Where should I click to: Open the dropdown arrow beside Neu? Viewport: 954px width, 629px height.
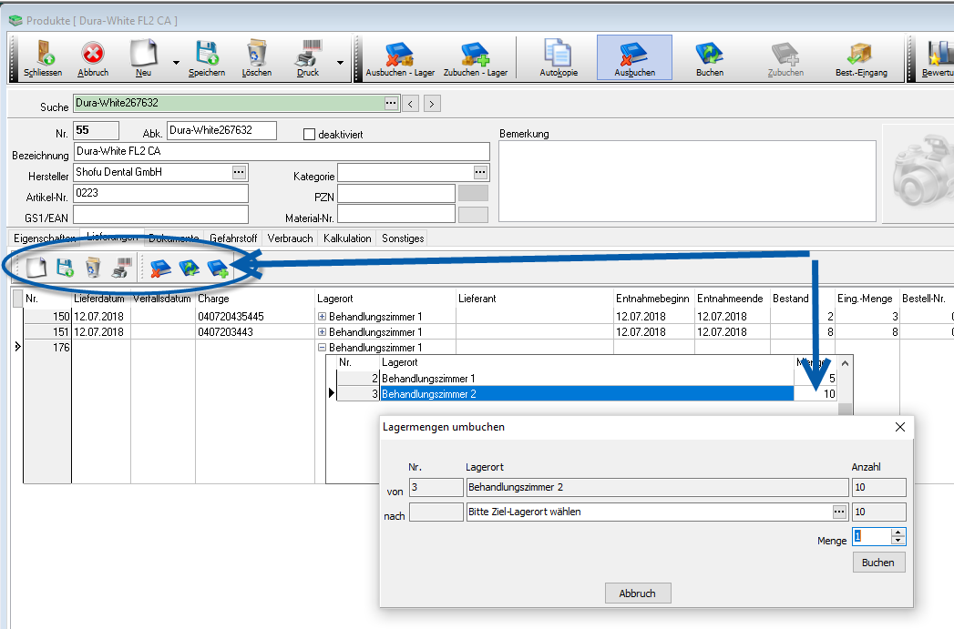[176, 62]
